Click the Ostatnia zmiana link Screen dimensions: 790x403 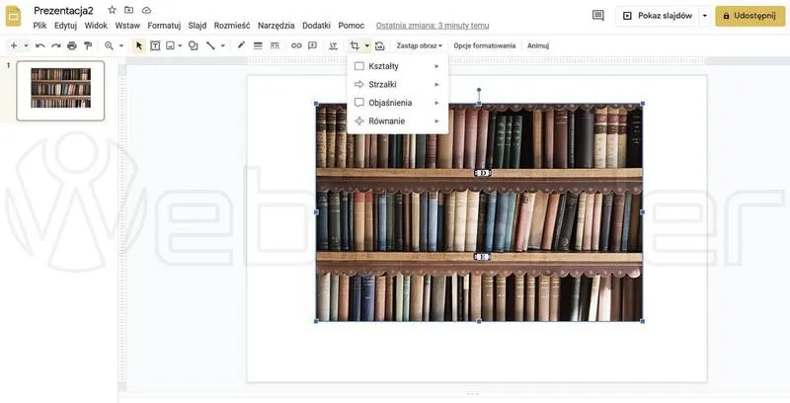click(x=433, y=26)
